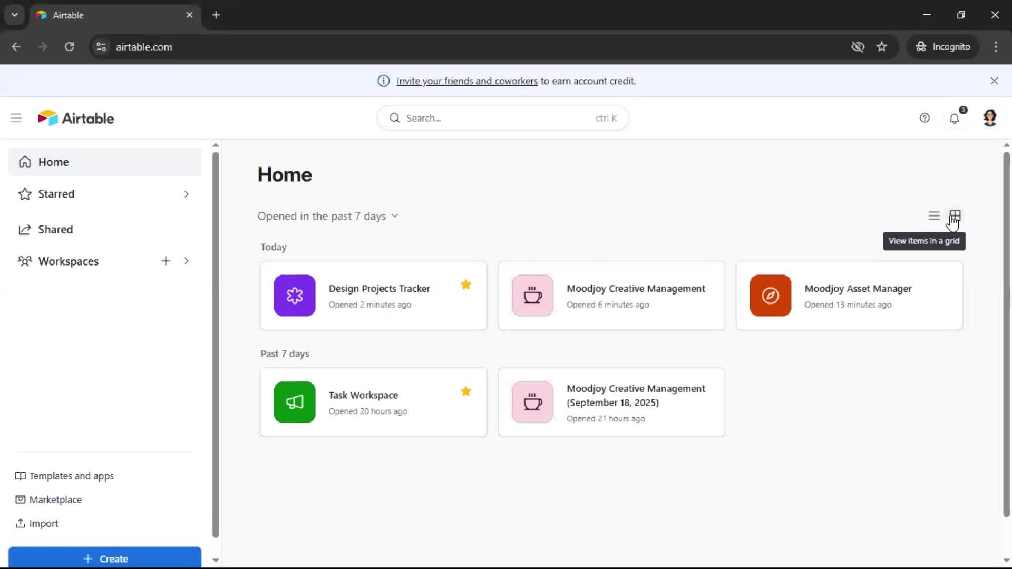Screen dimensions: 1012x569
Task: Click the Import upload icon
Action: click(20, 523)
